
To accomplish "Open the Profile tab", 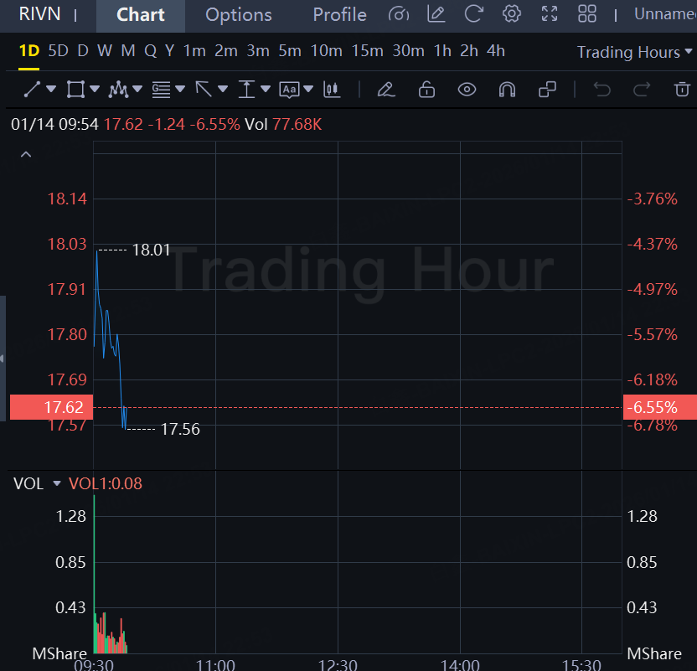I will (x=339, y=15).
